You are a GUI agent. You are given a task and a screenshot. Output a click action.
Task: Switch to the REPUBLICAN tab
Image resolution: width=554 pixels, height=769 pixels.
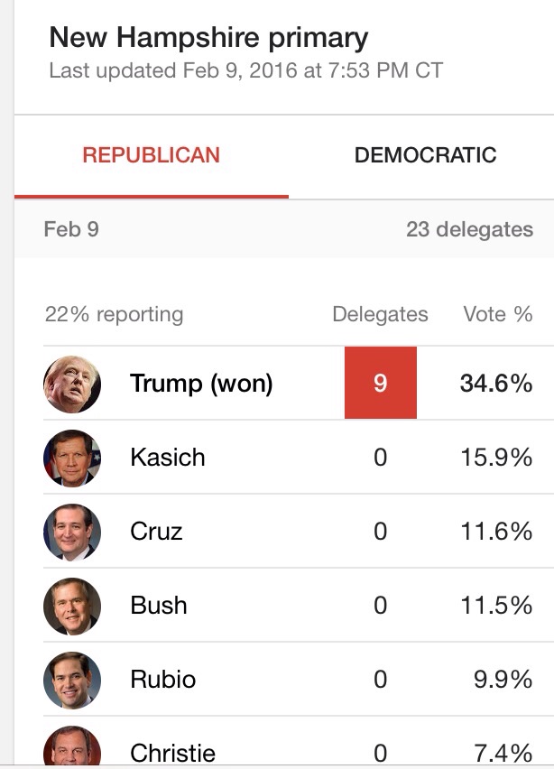(151, 155)
